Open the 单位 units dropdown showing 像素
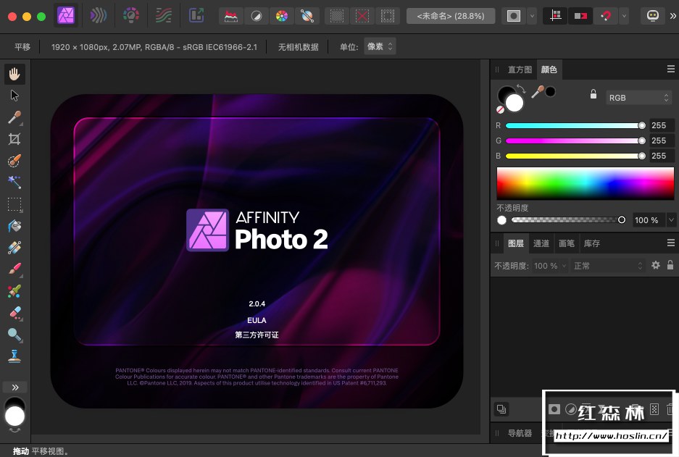This screenshot has width=679, height=457. [x=380, y=47]
